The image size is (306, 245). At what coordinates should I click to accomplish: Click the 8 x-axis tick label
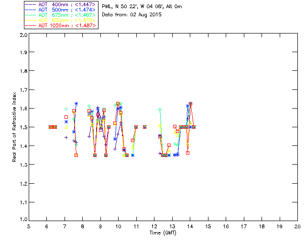pos(83,226)
